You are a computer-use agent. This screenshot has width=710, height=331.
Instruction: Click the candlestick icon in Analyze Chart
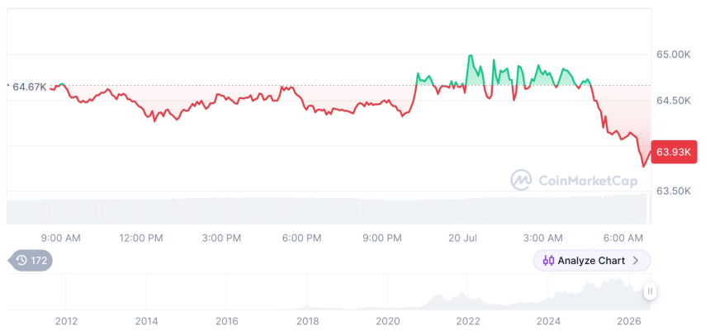(548, 260)
